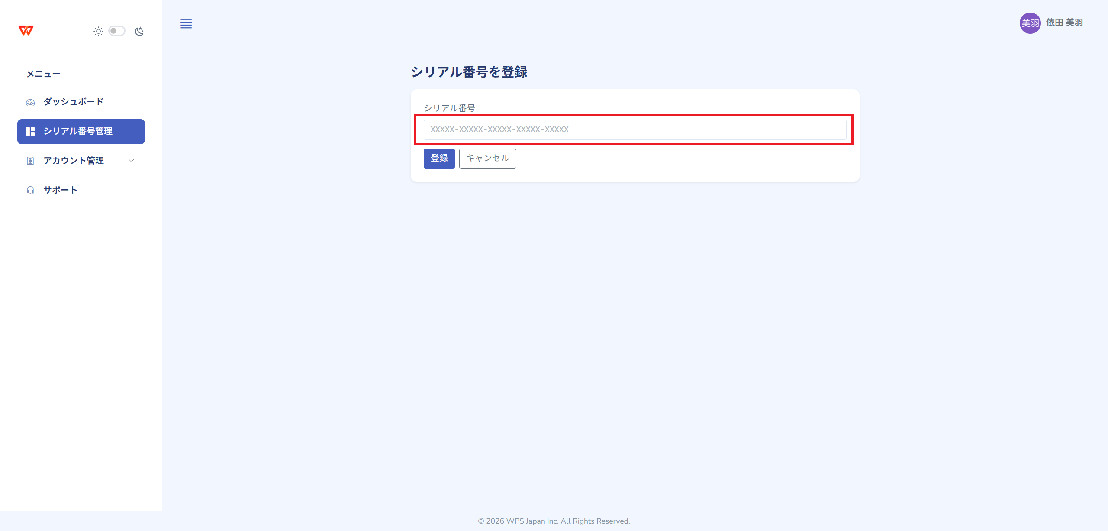1108x531 pixels.
Task: Open the アカウント管理 submenu
Action: click(x=74, y=161)
